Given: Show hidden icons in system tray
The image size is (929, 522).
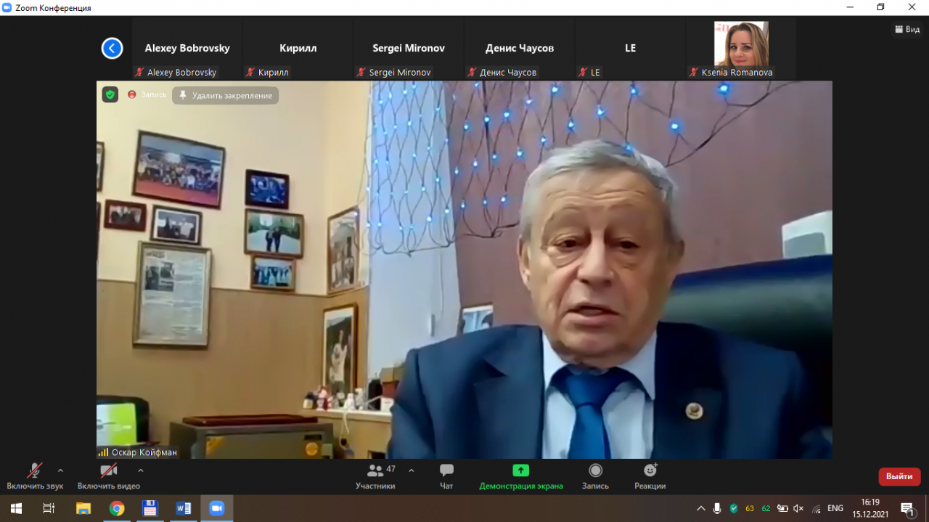Looking at the screenshot, I should pyautogui.click(x=700, y=508).
